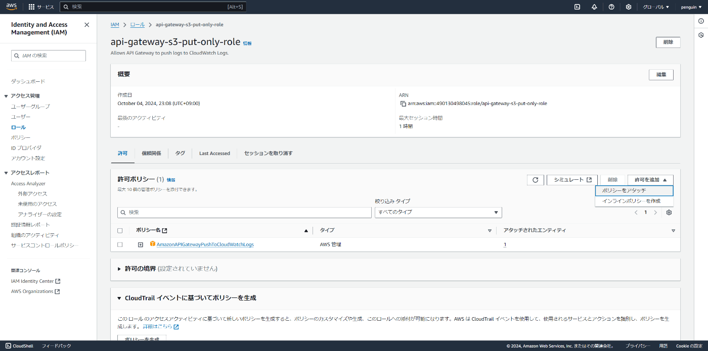Viewport: 708px width, 351px height.
Task: Click the 削除 role button at top
Action: tap(668, 42)
